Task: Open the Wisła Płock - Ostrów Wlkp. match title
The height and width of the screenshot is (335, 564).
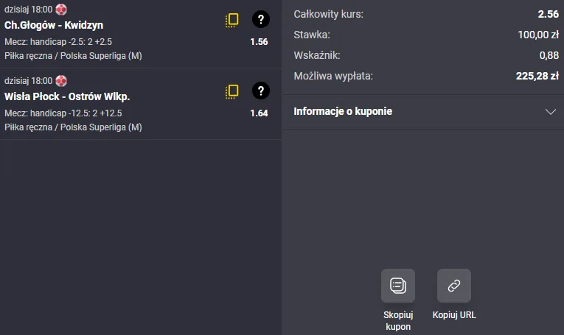Action: click(67, 96)
